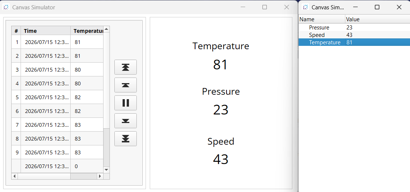Jump to last record with double-down arrow
410x192 pixels.
[126, 139]
